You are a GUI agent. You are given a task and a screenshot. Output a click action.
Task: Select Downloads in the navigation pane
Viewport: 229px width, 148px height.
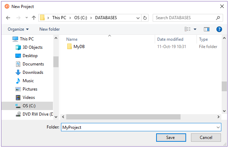33,72
